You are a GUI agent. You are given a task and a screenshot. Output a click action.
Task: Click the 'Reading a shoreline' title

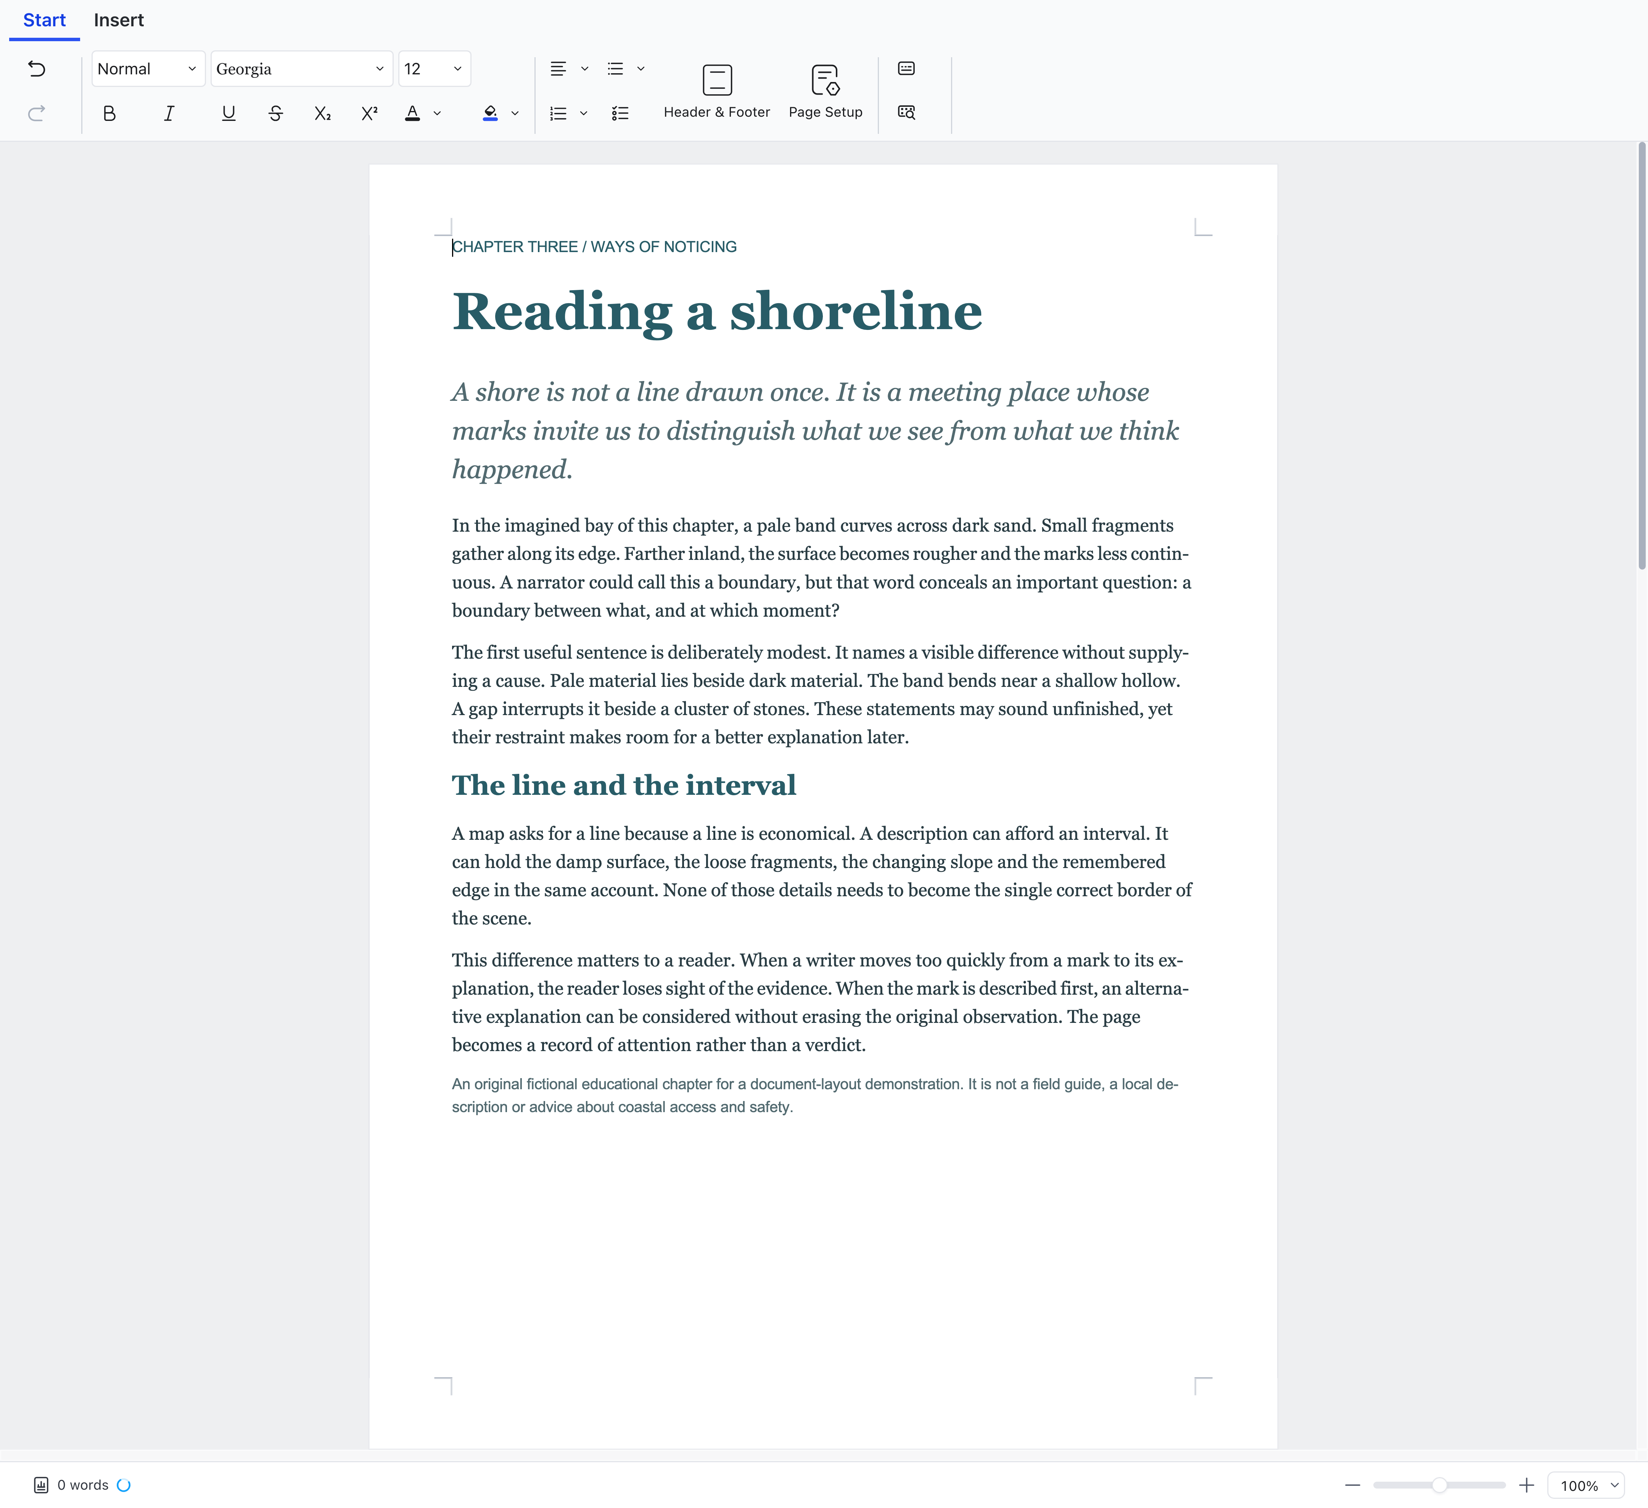(x=717, y=312)
